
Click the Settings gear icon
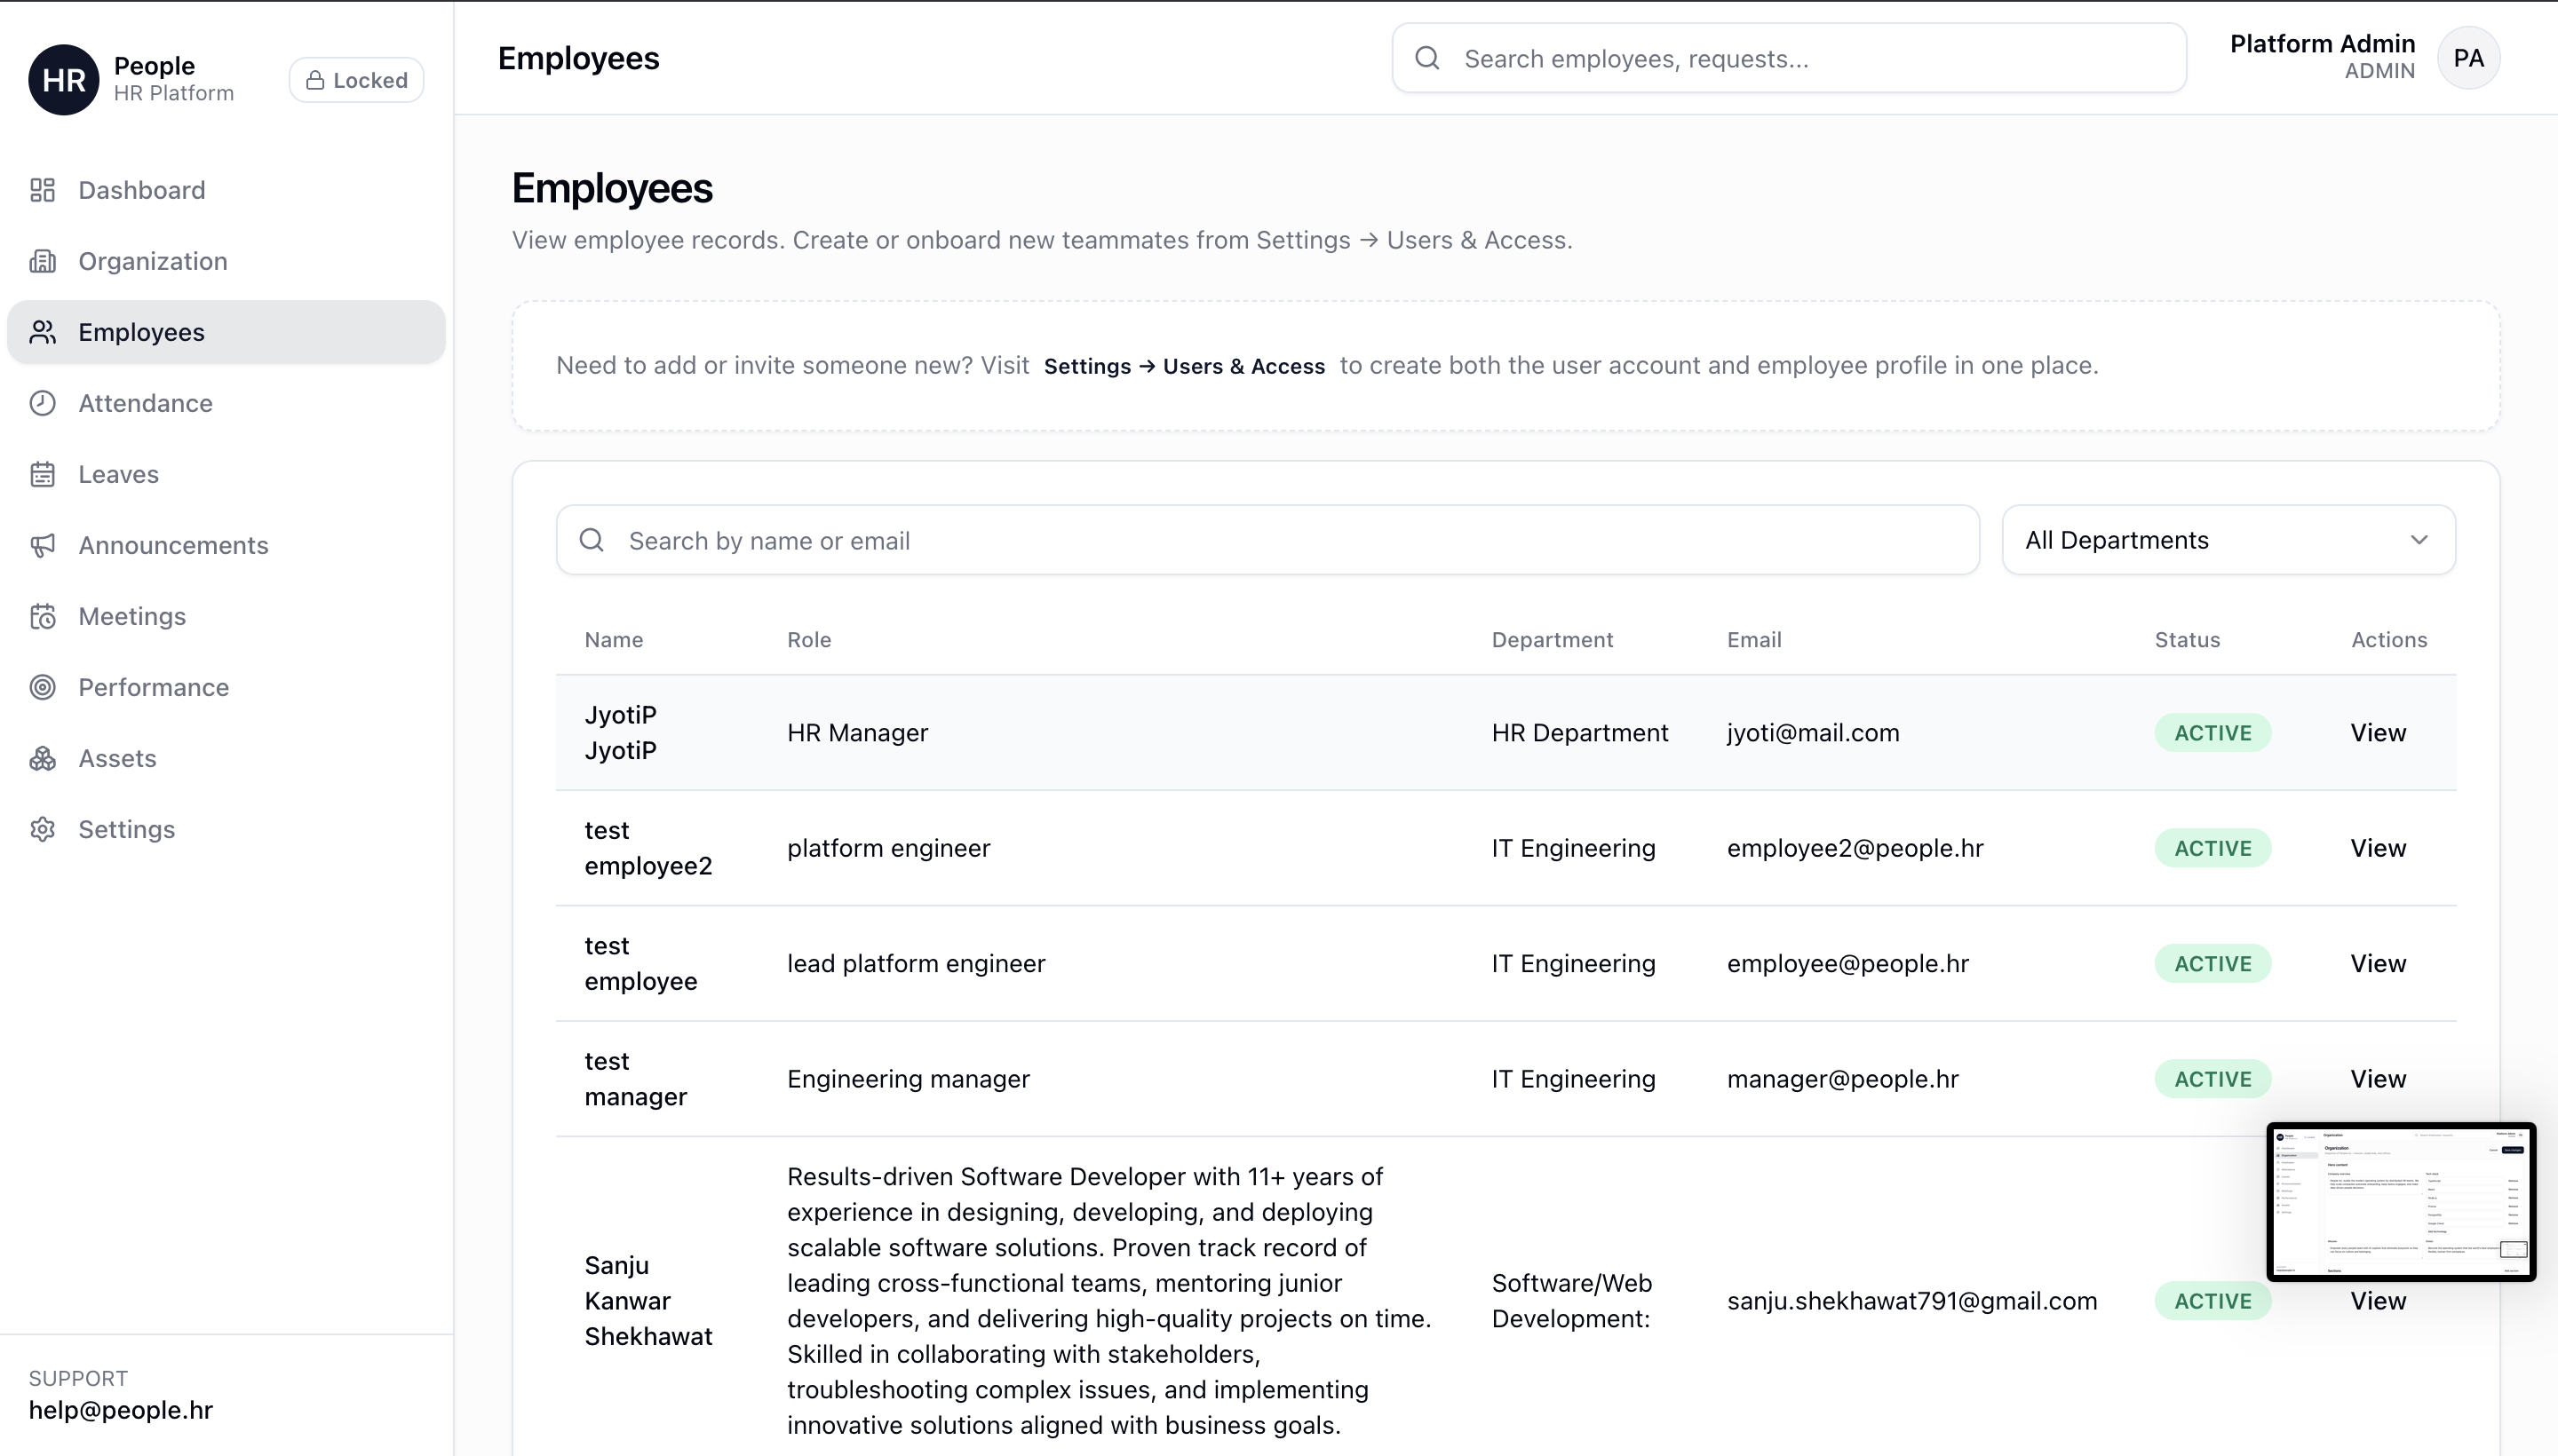pyautogui.click(x=42, y=829)
